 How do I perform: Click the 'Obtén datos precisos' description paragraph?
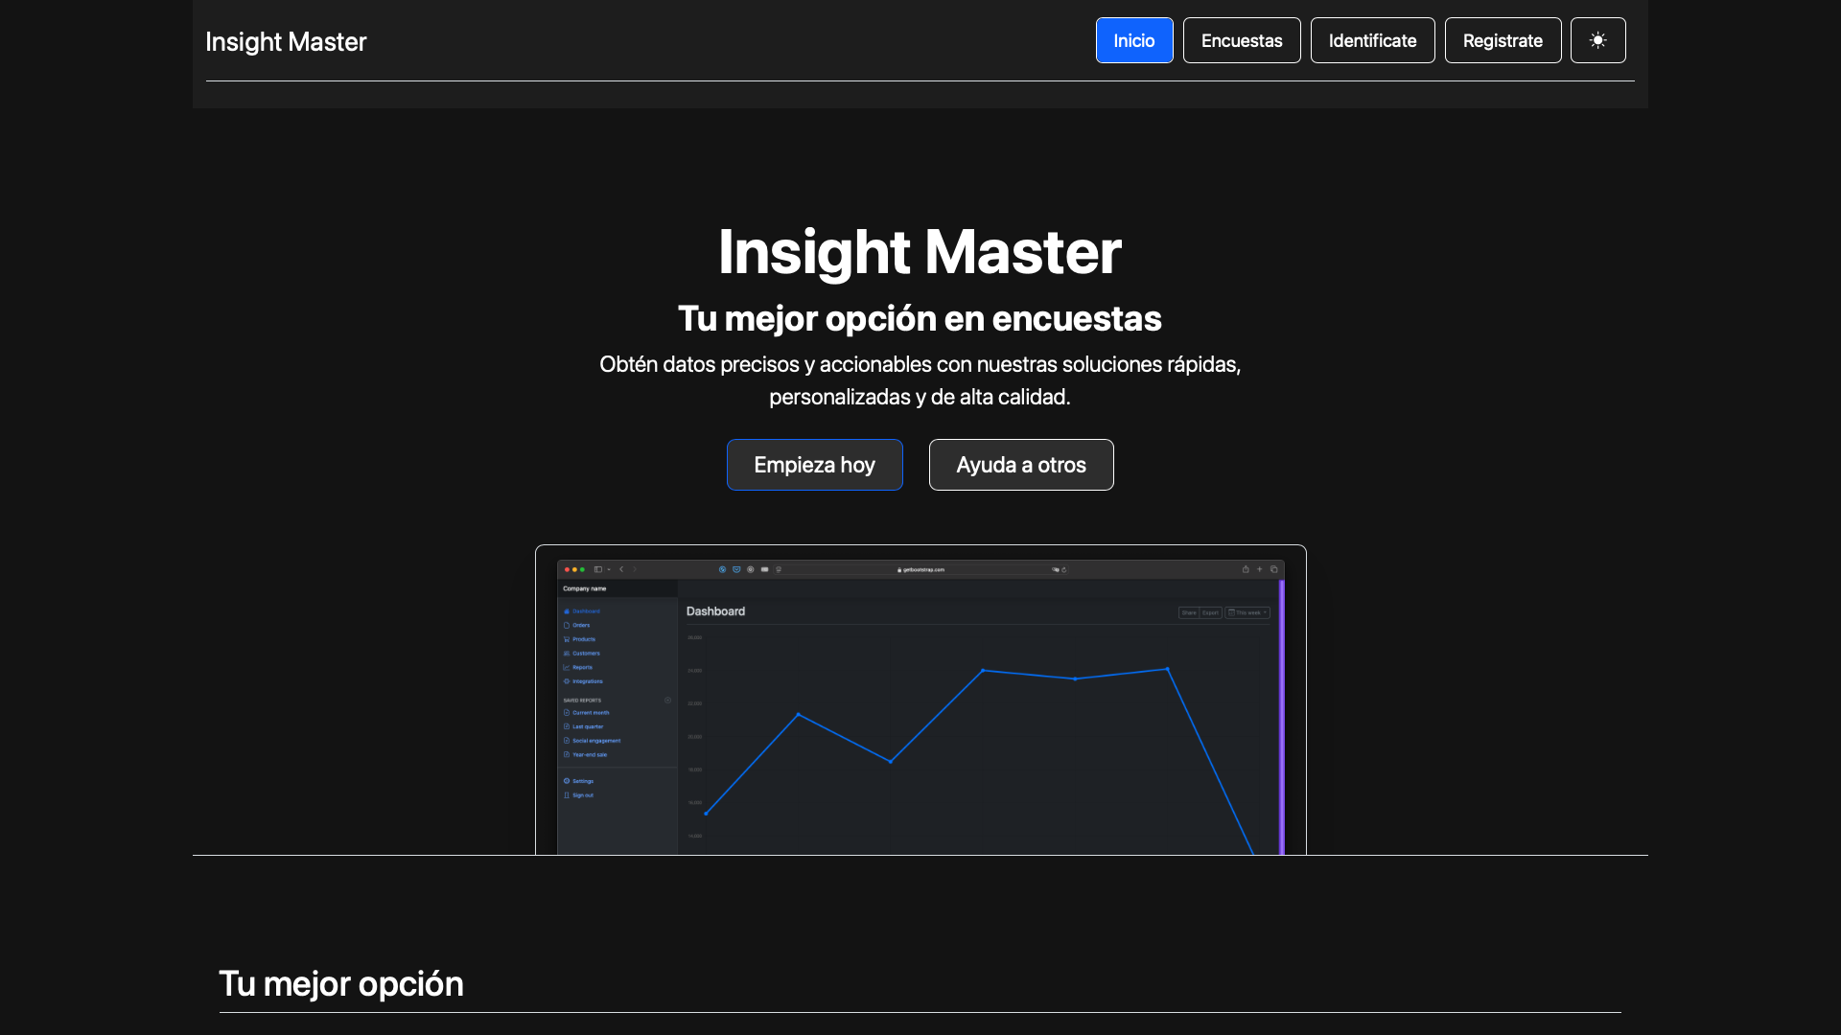point(920,380)
